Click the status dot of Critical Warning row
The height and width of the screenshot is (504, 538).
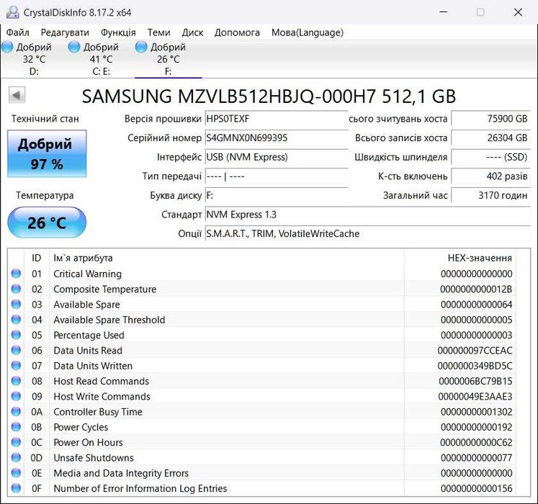tap(16, 274)
